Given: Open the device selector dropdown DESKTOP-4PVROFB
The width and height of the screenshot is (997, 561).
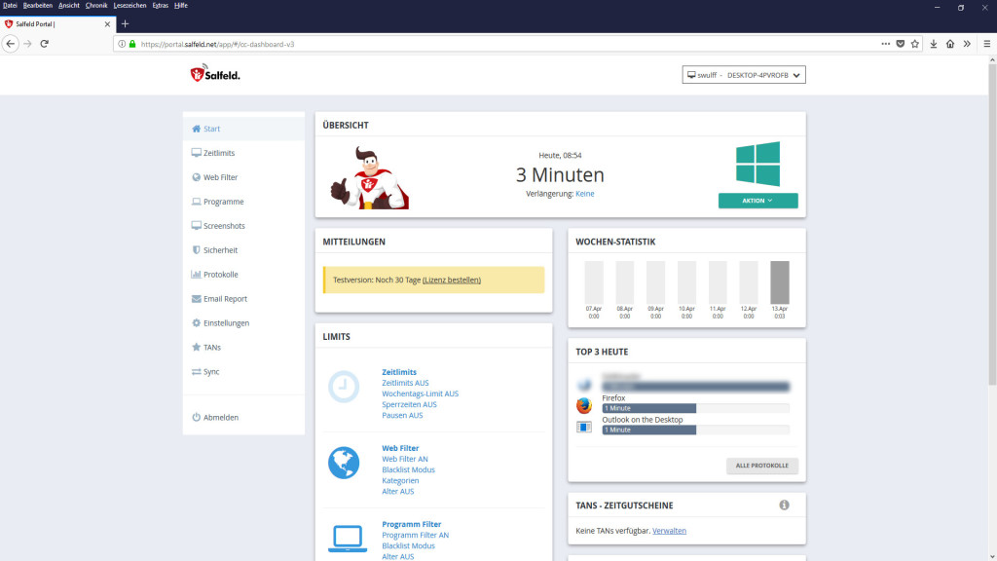Looking at the screenshot, I should (744, 75).
